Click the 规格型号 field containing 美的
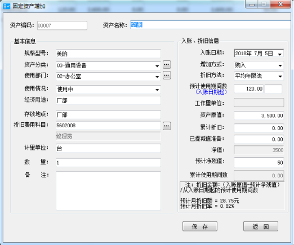Screen dimensions: 294x245 point(108,54)
